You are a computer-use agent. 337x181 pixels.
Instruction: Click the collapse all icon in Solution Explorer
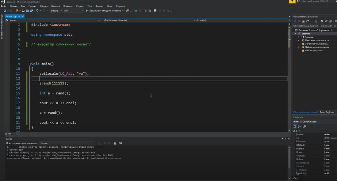click(326, 21)
